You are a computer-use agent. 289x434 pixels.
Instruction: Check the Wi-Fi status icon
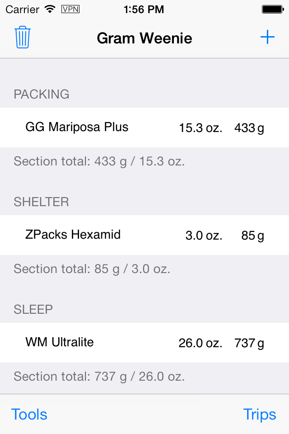click(x=50, y=9)
